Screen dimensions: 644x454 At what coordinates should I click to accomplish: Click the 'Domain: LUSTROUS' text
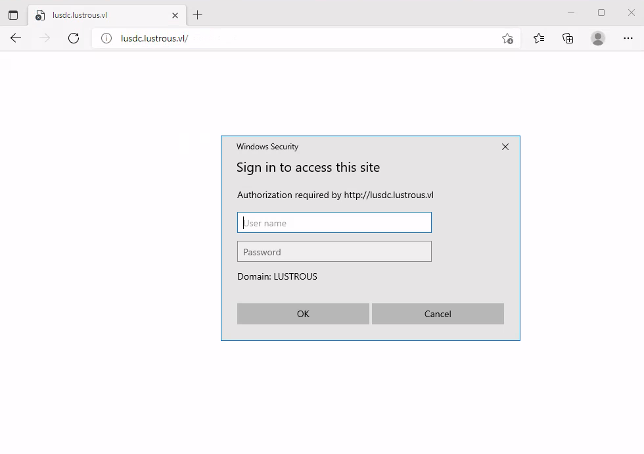click(277, 276)
